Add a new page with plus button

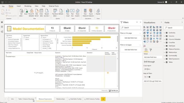tap(103, 99)
